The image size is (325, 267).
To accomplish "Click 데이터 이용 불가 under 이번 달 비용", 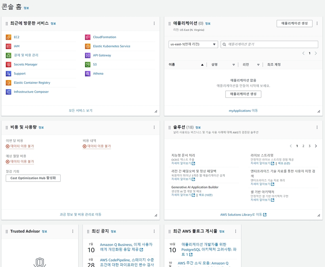I will click(x=20, y=146).
